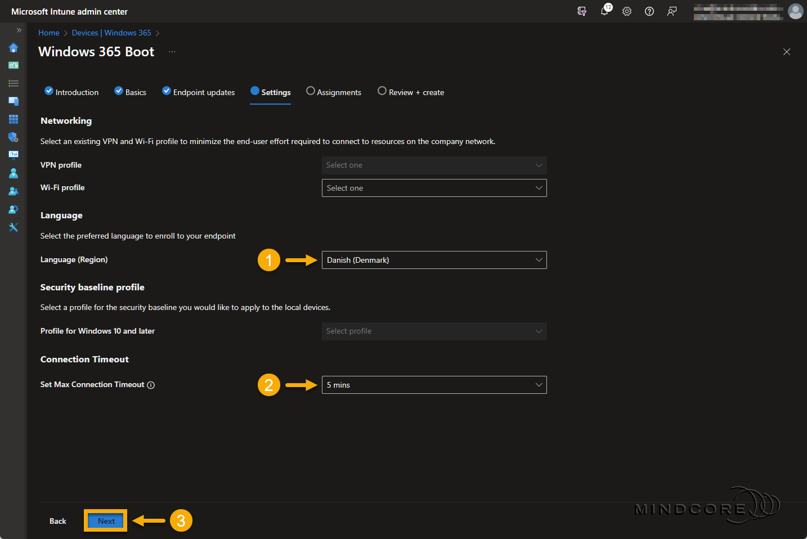807x539 pixels.
Task: Open the Home icon in sidebar
Action: (14, 48)
